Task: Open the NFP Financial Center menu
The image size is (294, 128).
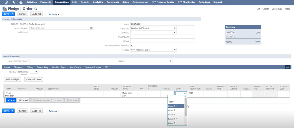Action: click(163, 2)
